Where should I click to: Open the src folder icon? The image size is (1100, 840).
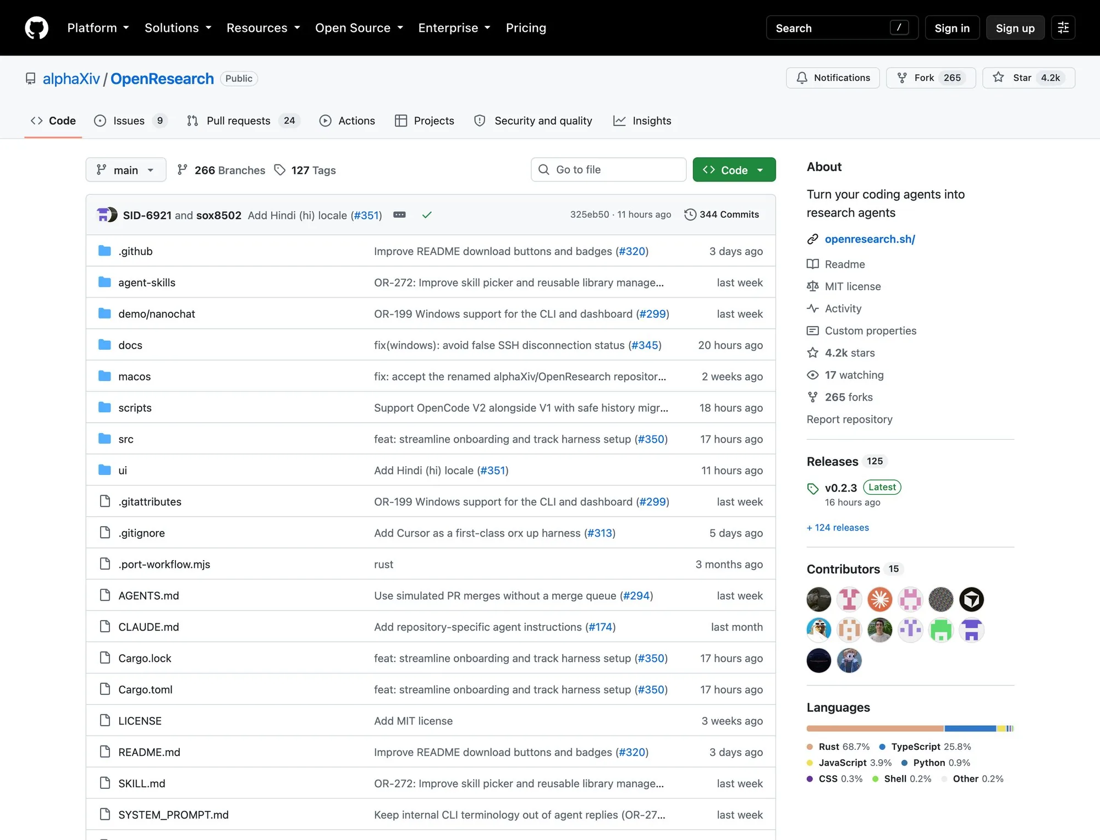(x=105, y=439)
